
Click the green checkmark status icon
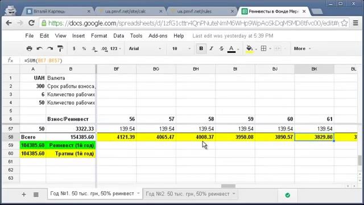[287, 195]
